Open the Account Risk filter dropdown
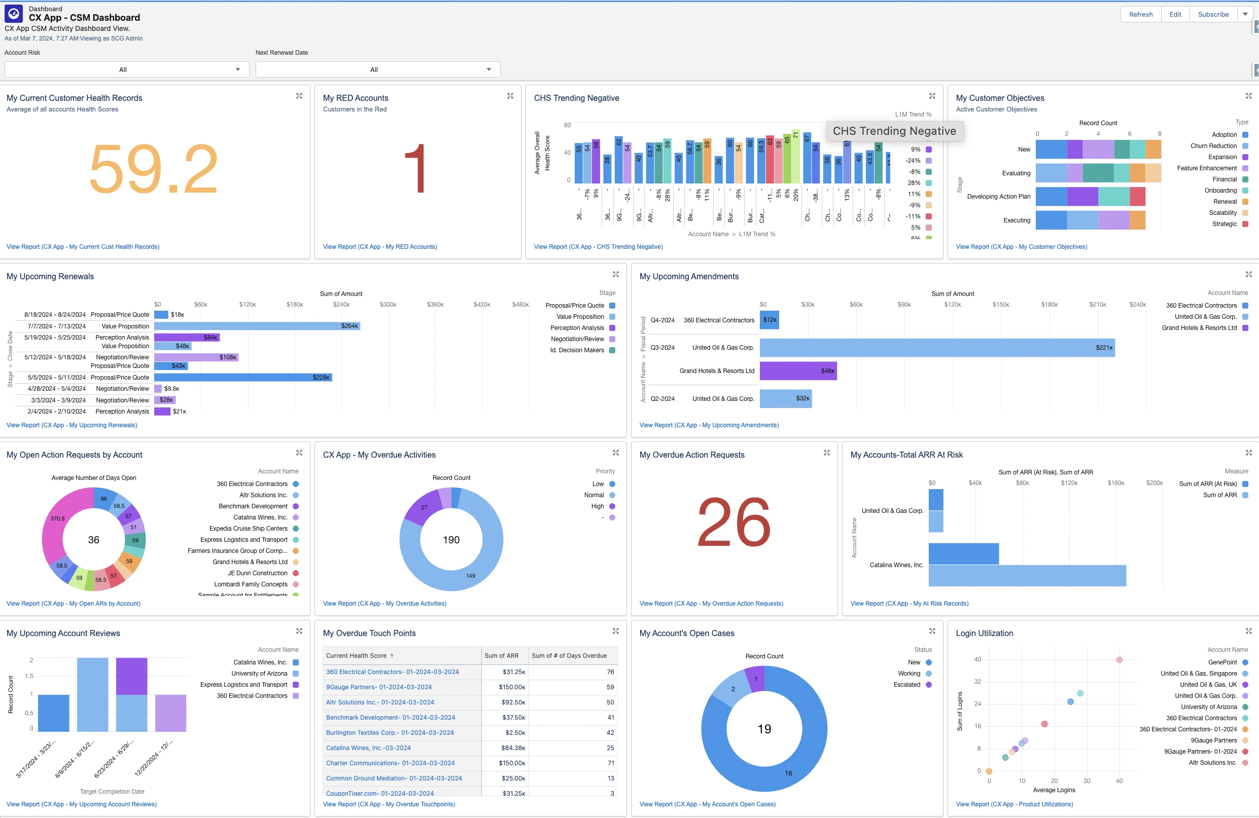This screenshot has width=1259, height=818. pyautogui.click(x=126, y=69)
